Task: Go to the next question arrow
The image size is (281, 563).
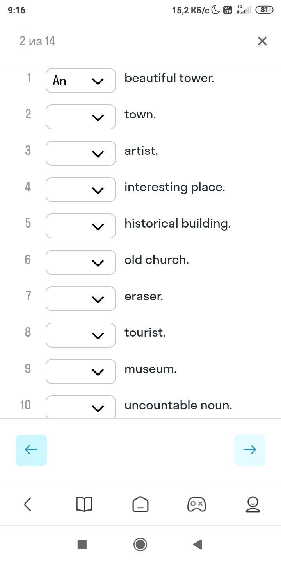Action: tap(250, 450)
